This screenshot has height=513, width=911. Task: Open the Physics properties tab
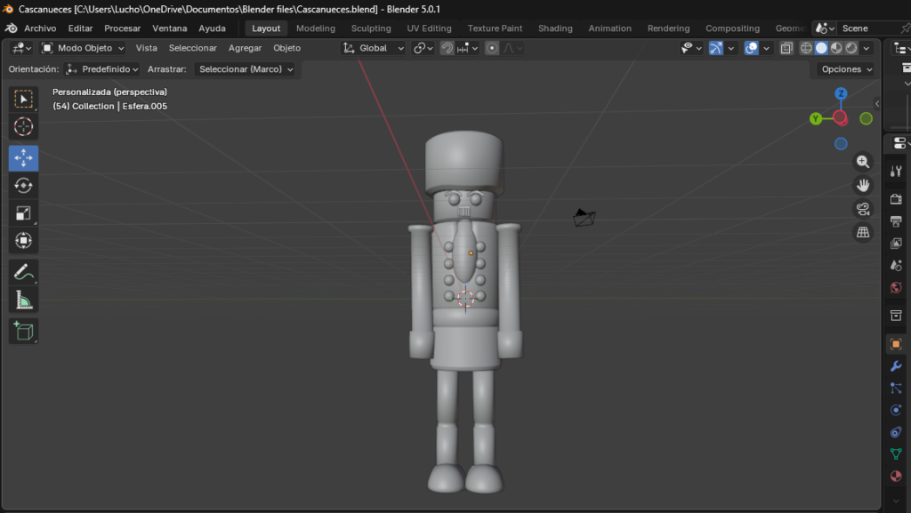895,412
